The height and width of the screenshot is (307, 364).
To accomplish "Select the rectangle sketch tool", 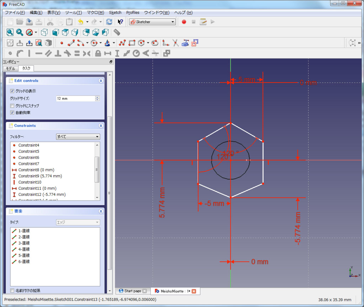I will coord(132,43).
